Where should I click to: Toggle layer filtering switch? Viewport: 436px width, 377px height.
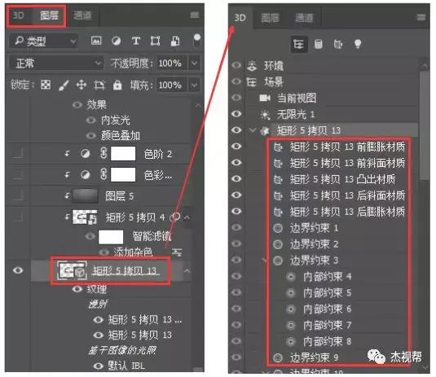pyautogui.click(x=197, y=41)
